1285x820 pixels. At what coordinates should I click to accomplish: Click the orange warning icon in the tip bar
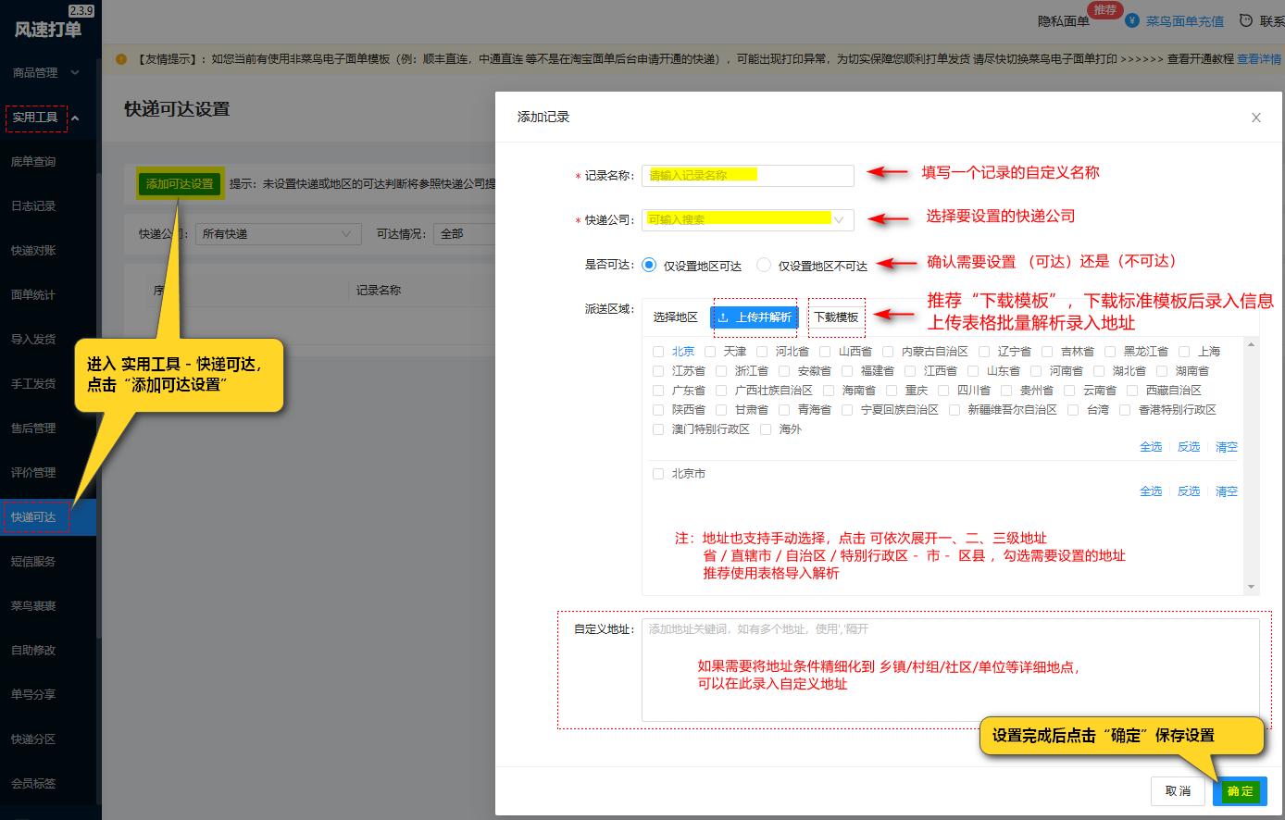coord(119,60)
